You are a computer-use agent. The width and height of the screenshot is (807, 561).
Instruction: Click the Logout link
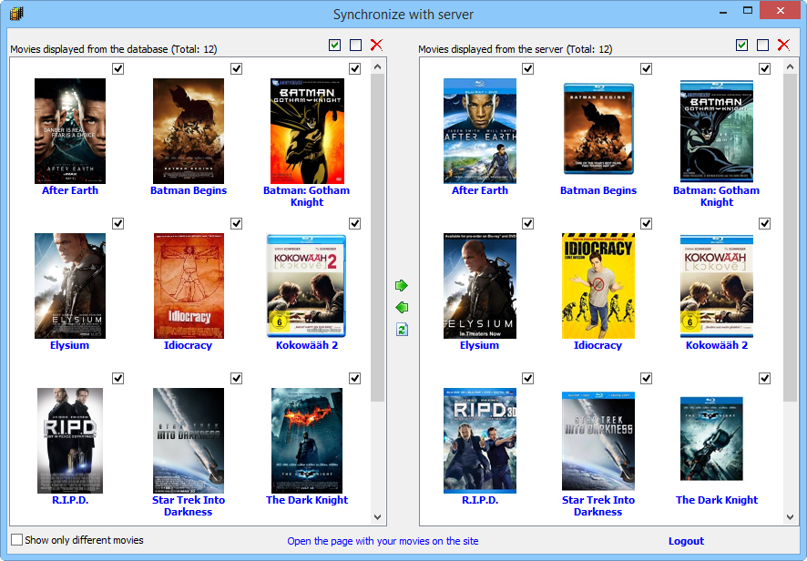686,541
